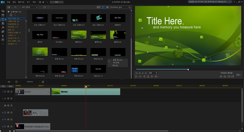Open the 플러그인 (Plugin) menu
Viewport: 244px width, 132px height.
21,2
